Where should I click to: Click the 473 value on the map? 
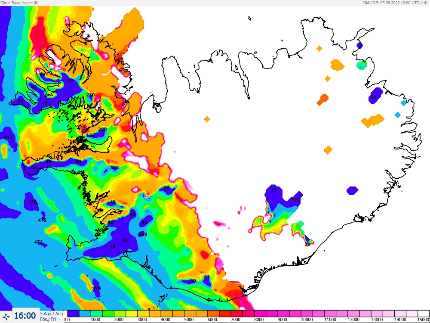[x=38, y=242]
